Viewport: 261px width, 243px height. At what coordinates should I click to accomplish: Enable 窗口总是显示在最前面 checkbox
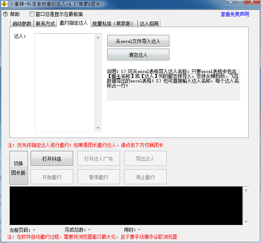click(x=32, y=14)
